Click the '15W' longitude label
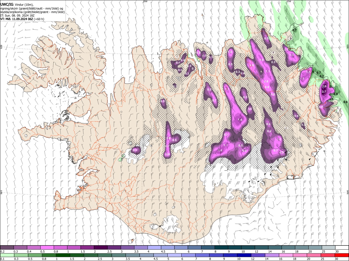This screenshot has width=349, height=261. 289,1
